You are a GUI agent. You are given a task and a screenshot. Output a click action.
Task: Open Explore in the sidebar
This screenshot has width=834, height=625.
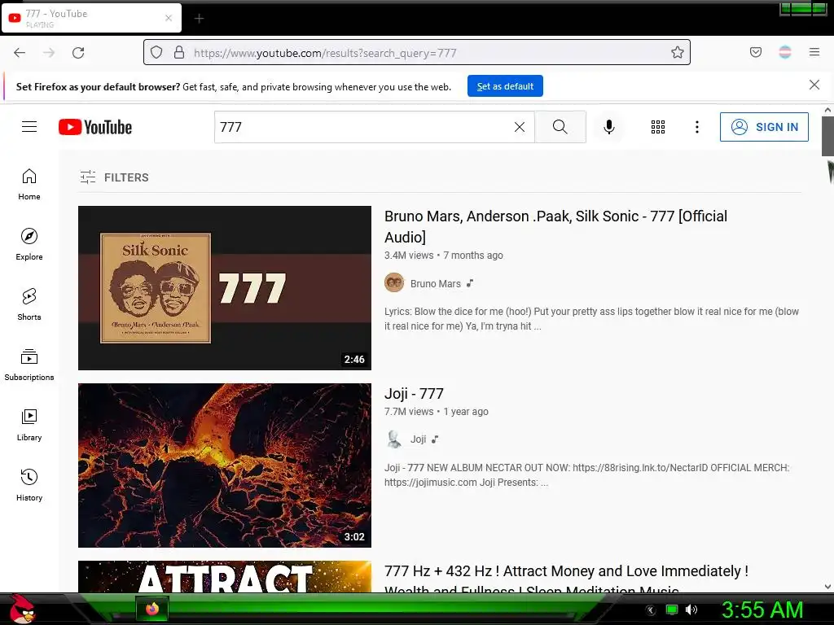[29, 244]
